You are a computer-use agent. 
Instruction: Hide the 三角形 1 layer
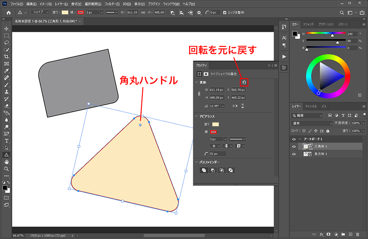[294, 147]
